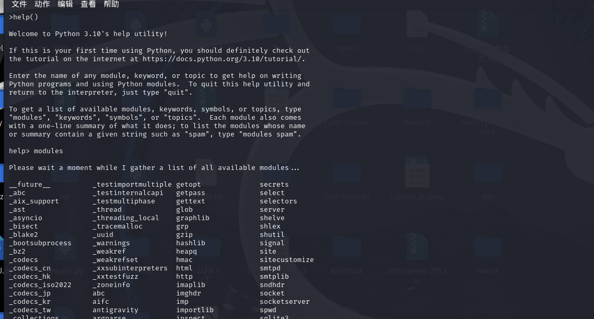Select the "_warnings" module name
This screenshot has width=594, height=319.
tap(111, 243)
